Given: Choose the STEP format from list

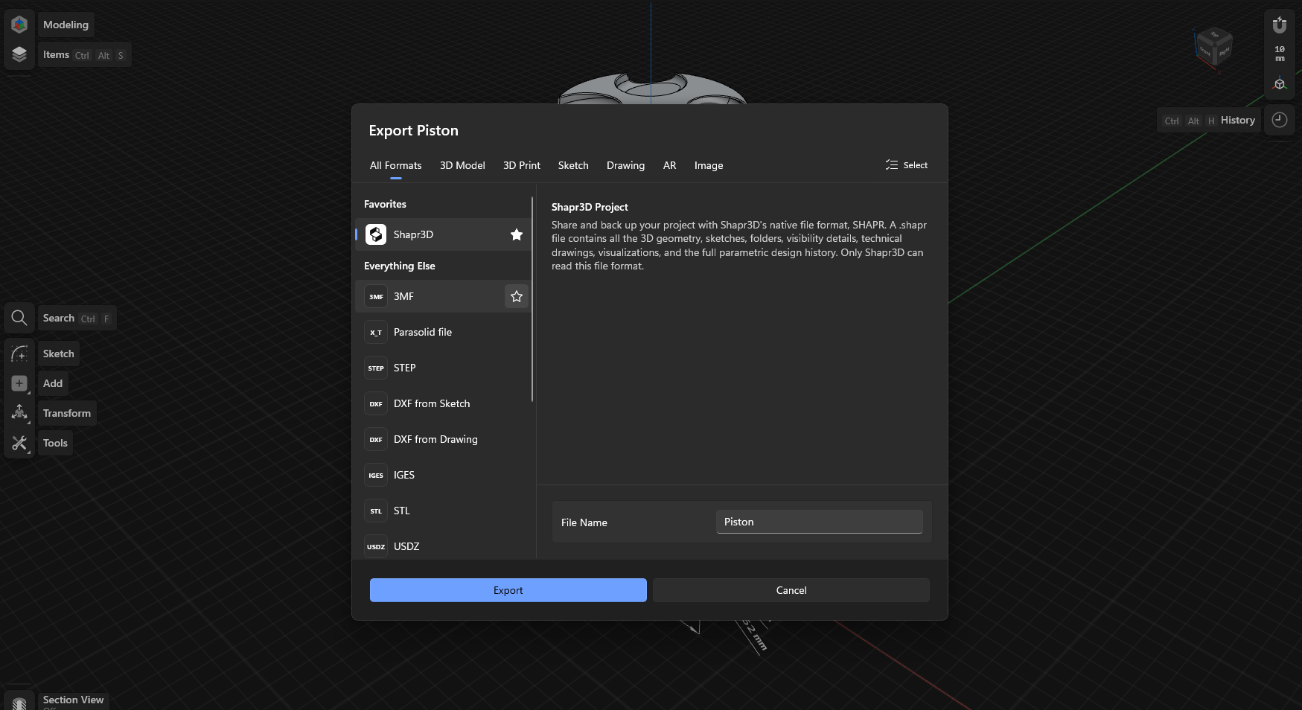Looking at the screenshot, I should (405, 368).
